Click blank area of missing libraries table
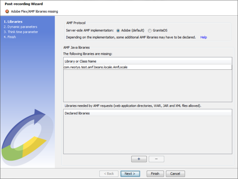Screen dimensions: 238x179 (x=147, y=86)
